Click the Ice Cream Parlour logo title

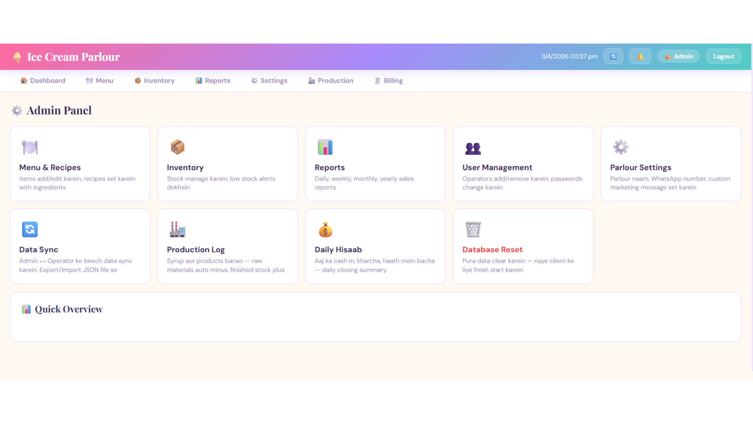pyautogui.click(x=73, y=57)
